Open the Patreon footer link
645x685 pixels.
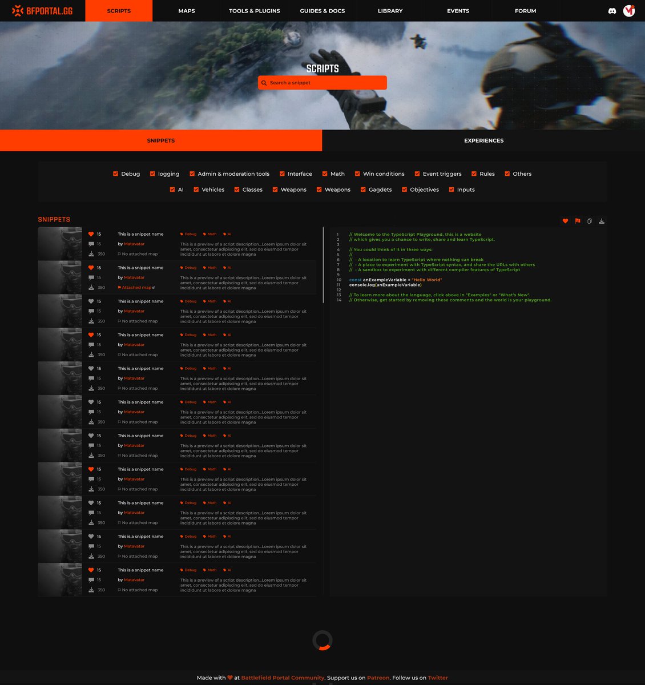pos(378,678)
